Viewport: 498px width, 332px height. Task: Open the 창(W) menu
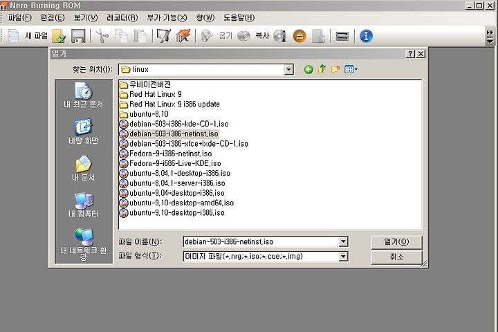(x=205, y=18)
